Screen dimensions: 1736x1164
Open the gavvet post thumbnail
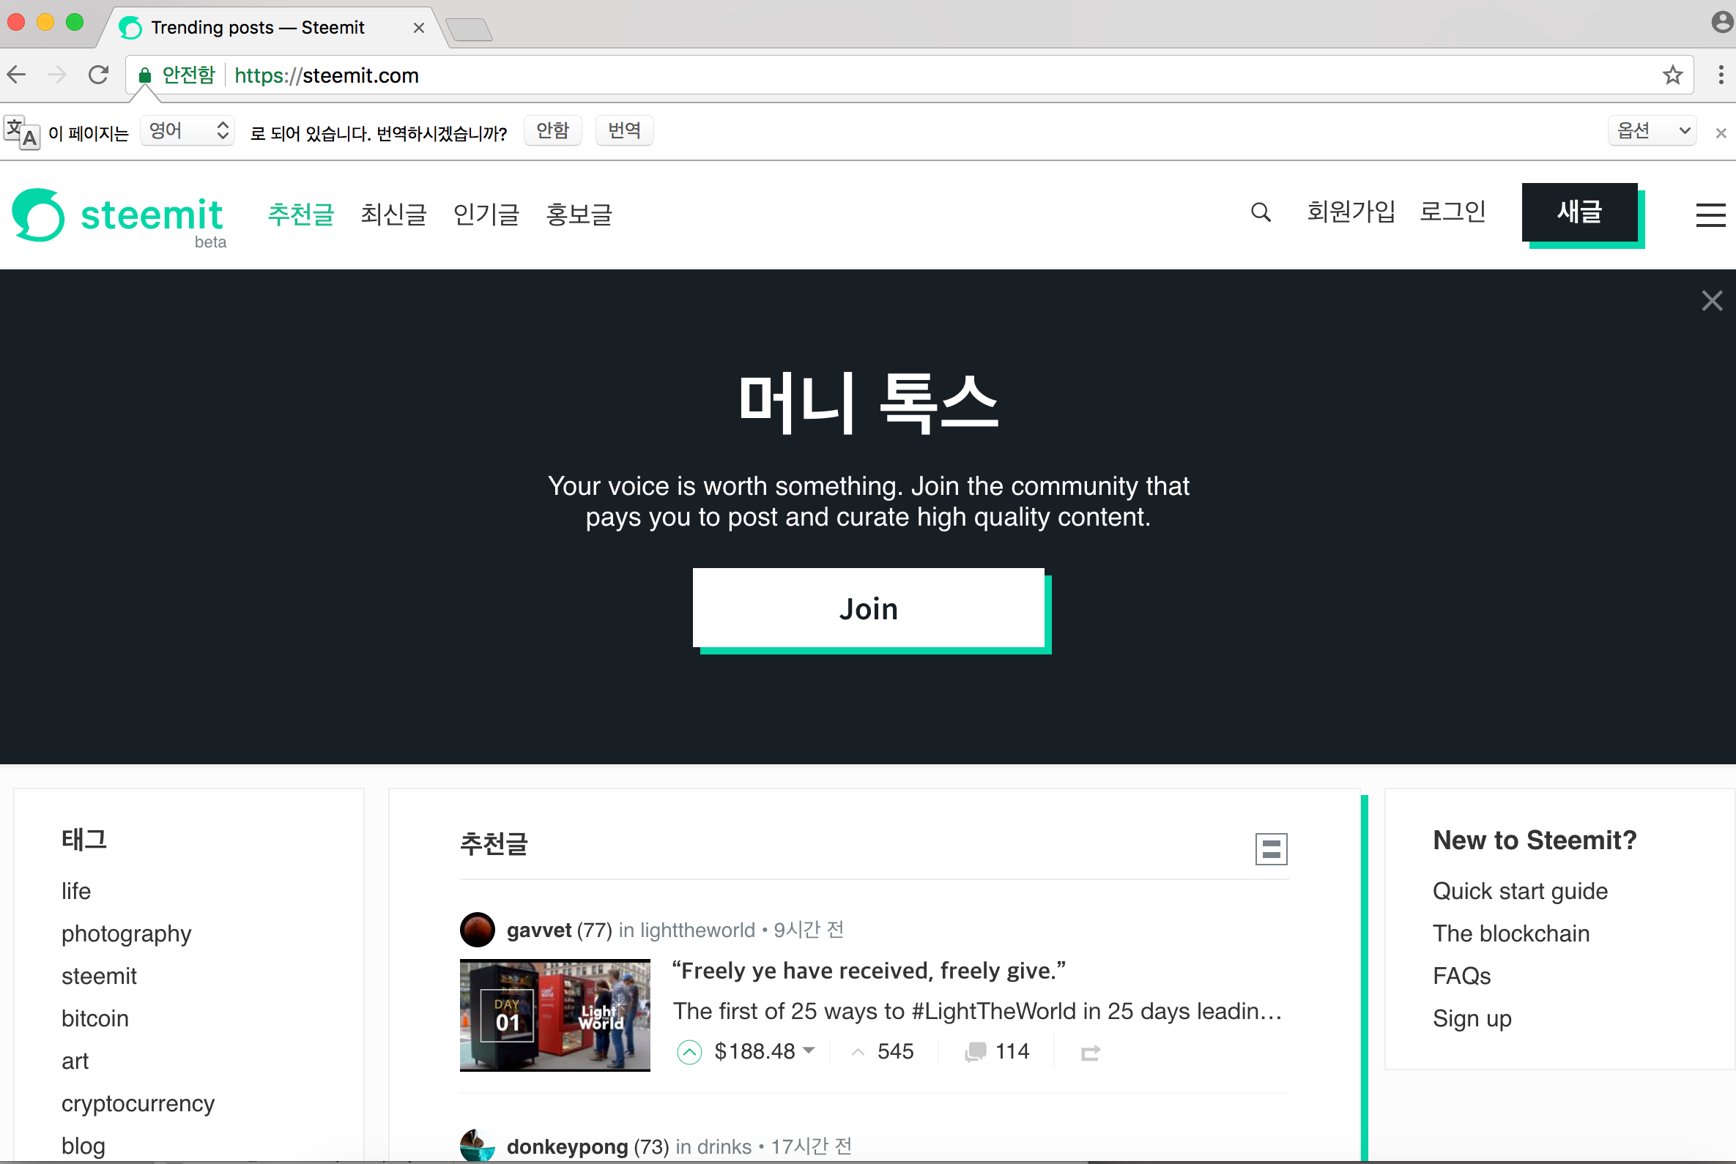click(554, 1015)
